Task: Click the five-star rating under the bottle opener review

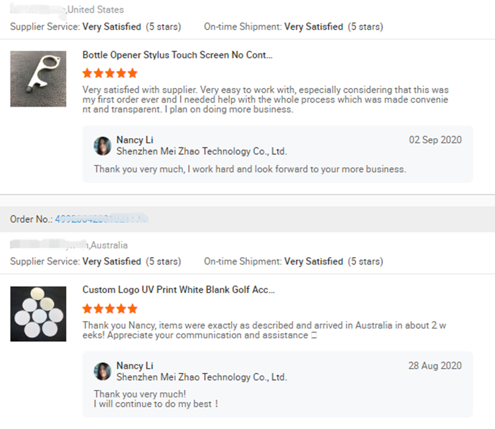Action: click(x=110, y=73)
